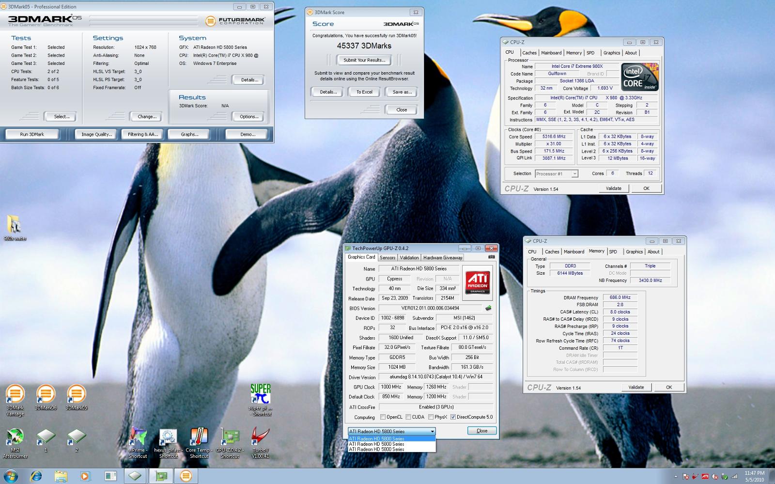775x484 pixels.
Task: Click Submit Your Results in the Score window
Action: (x=364, y=60)
